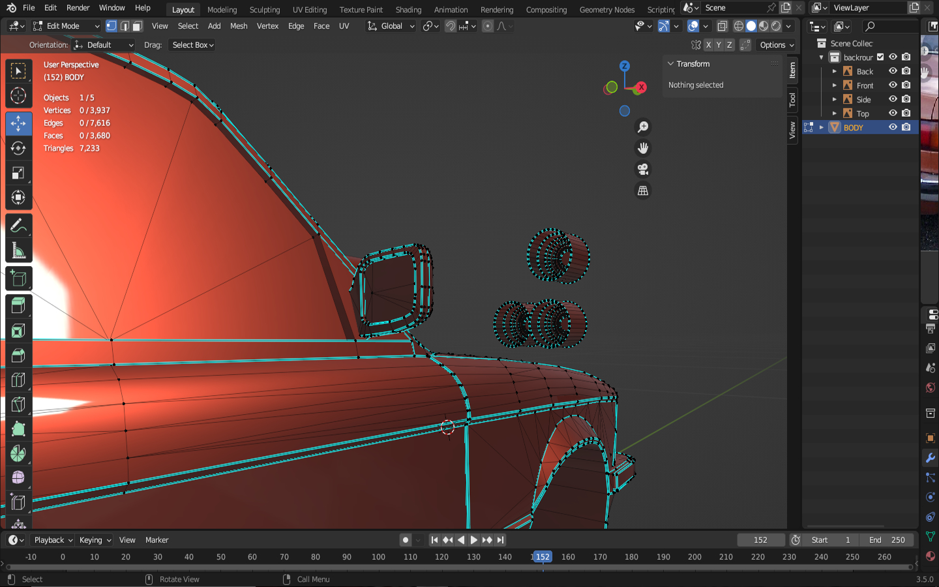Hide the BODY object in viewport
Screen dimensions: 939x587
(893, 127)
